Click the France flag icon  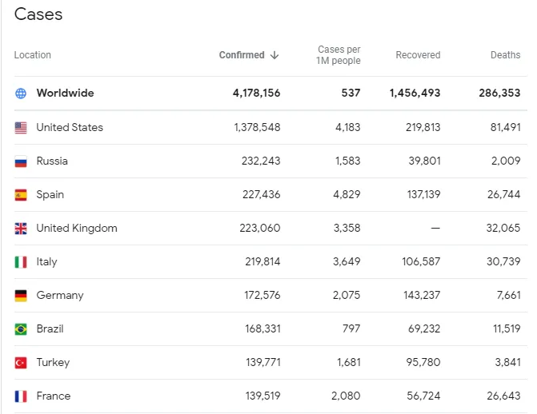tap(21, 396)
